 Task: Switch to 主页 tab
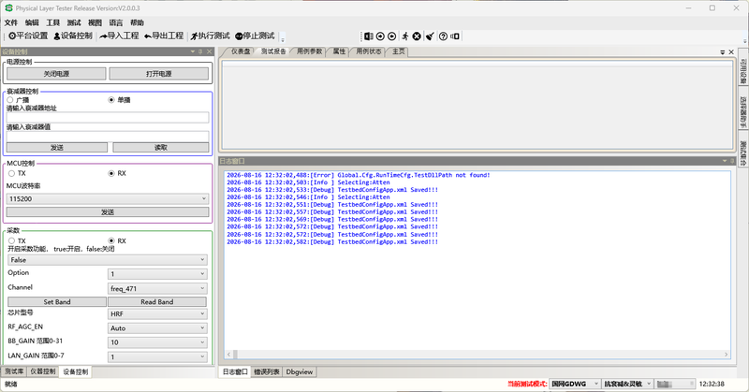point(399,51)
